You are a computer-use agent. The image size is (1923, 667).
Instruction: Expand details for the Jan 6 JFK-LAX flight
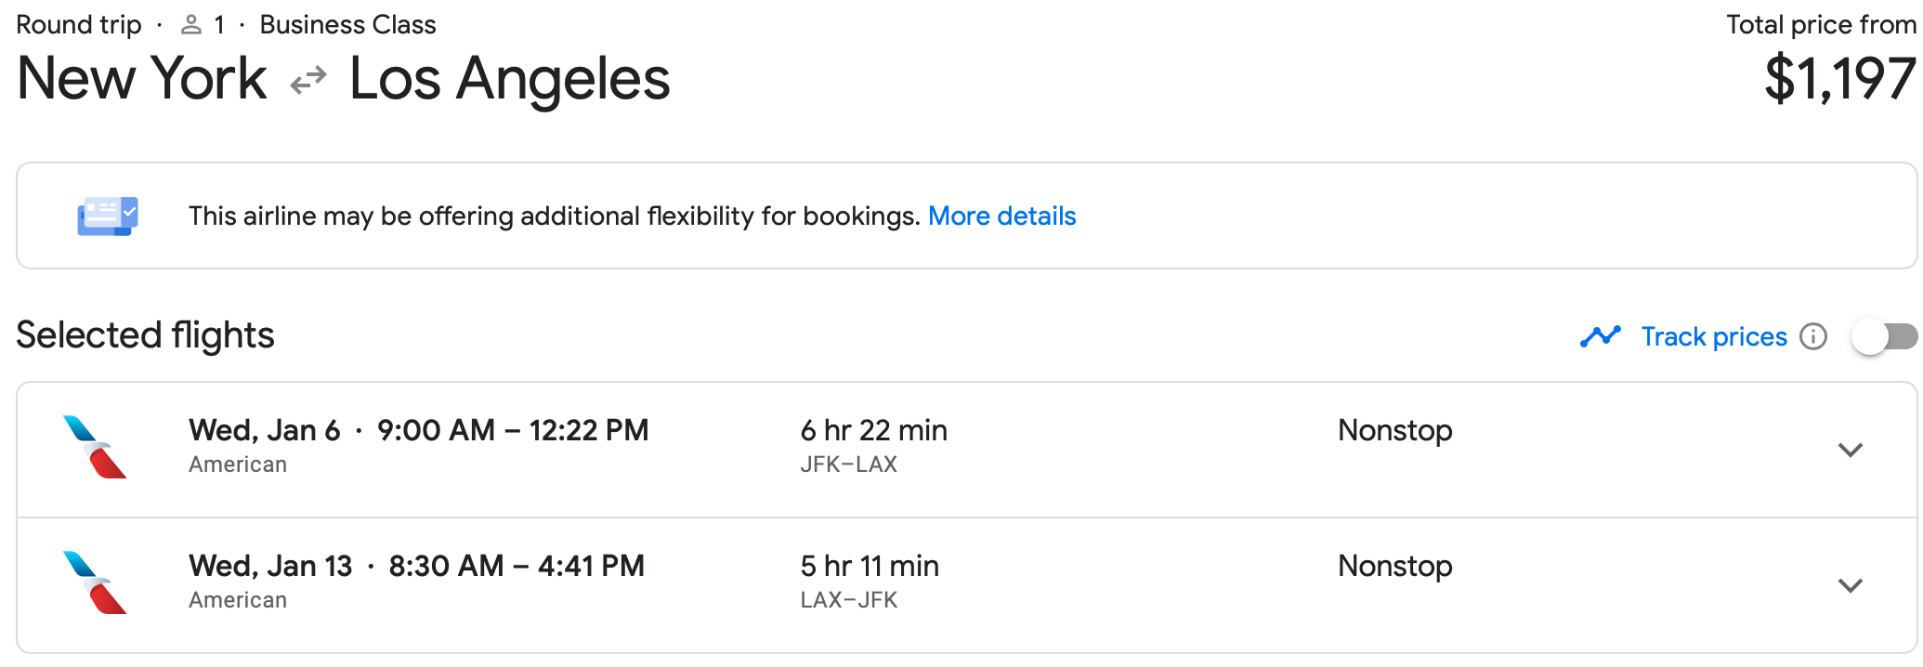1851,450
